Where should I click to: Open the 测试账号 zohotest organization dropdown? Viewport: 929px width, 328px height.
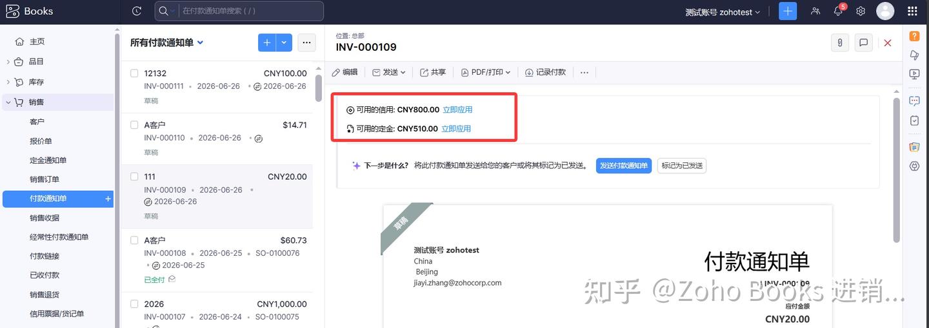point(723,12)
